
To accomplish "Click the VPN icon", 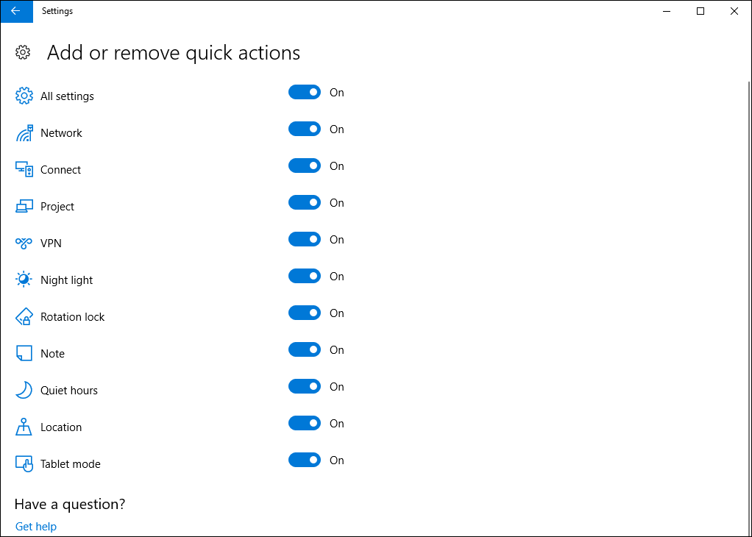I will tap(24, 243).
